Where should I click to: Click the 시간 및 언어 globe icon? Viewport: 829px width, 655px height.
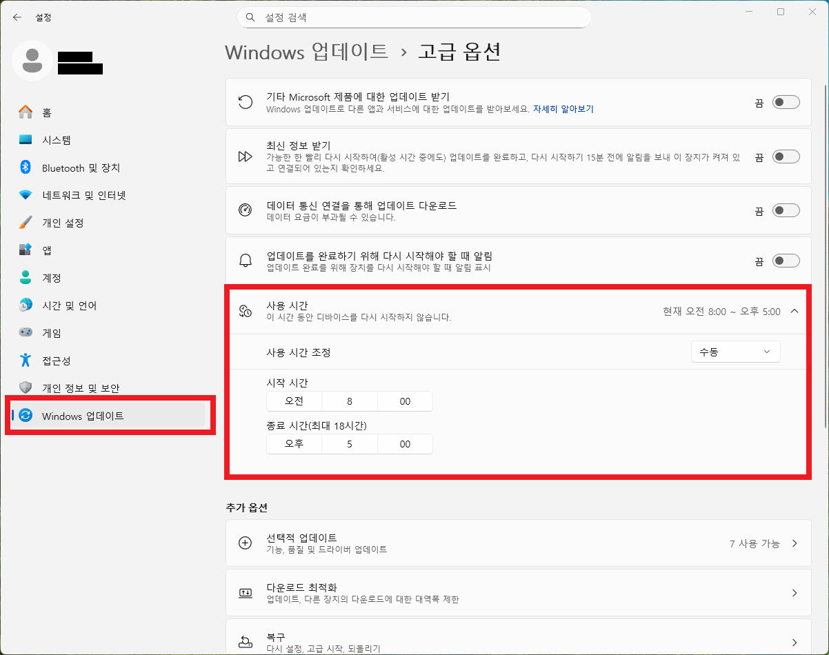coord(26,305)
